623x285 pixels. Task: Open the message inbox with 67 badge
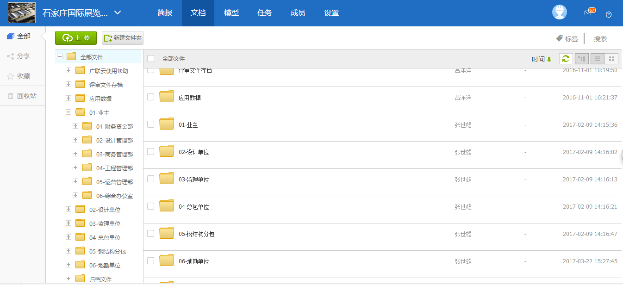pos(588,13)
